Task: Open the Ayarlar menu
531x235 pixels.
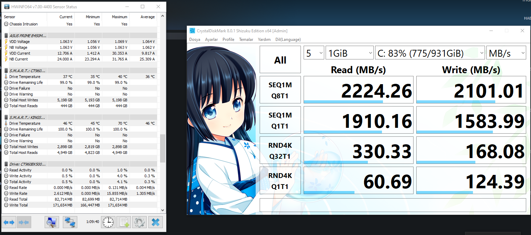Action: [212, 40]
